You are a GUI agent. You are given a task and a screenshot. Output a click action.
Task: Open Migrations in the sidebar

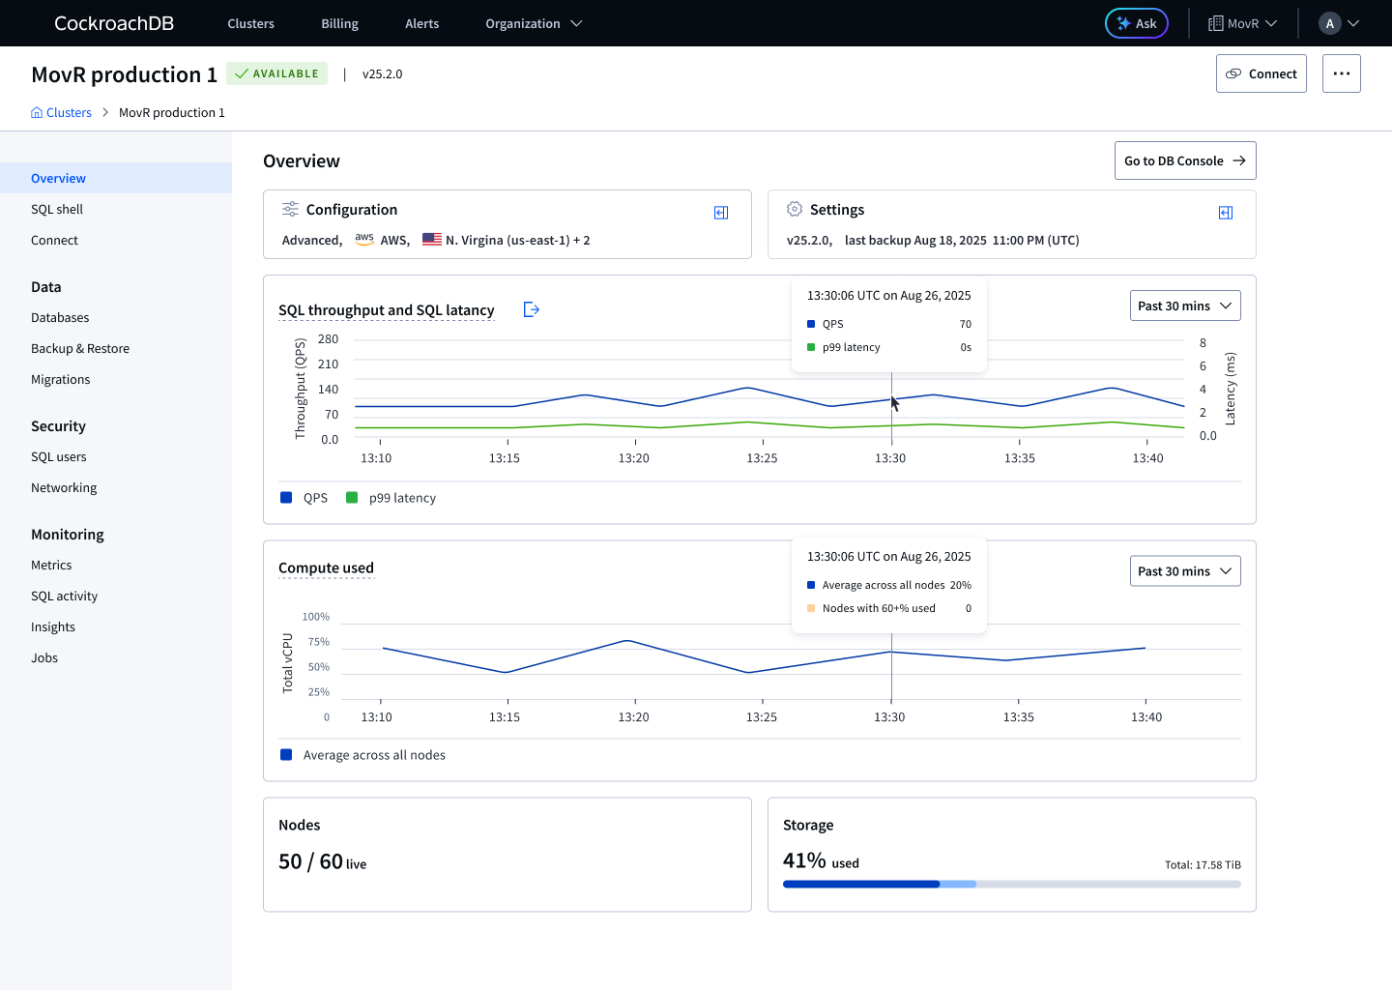[x=116, y=379]
